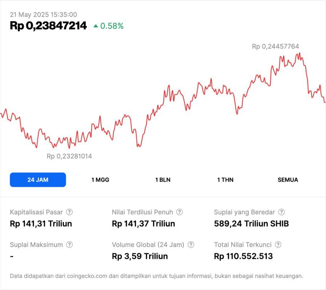The height and width of the screenshot is (290, 326).
Task: Click the Rp 0,23281014 low price label
Action: coord(69,157)
